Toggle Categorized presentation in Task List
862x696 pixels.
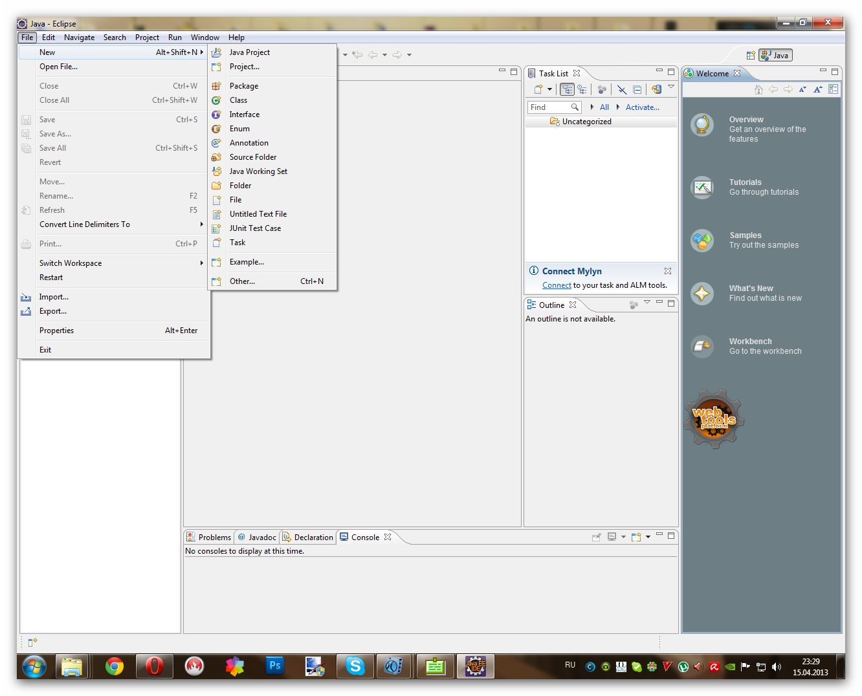(567, 89)
